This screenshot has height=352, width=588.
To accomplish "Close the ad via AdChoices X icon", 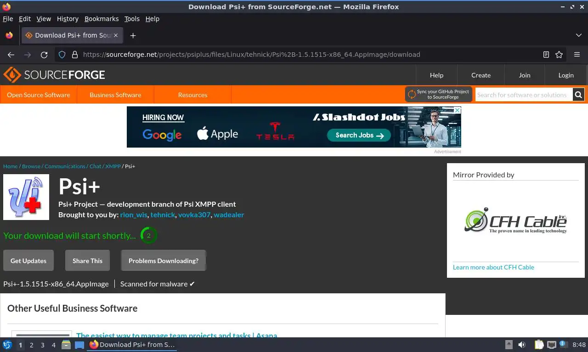I will 457,110.
